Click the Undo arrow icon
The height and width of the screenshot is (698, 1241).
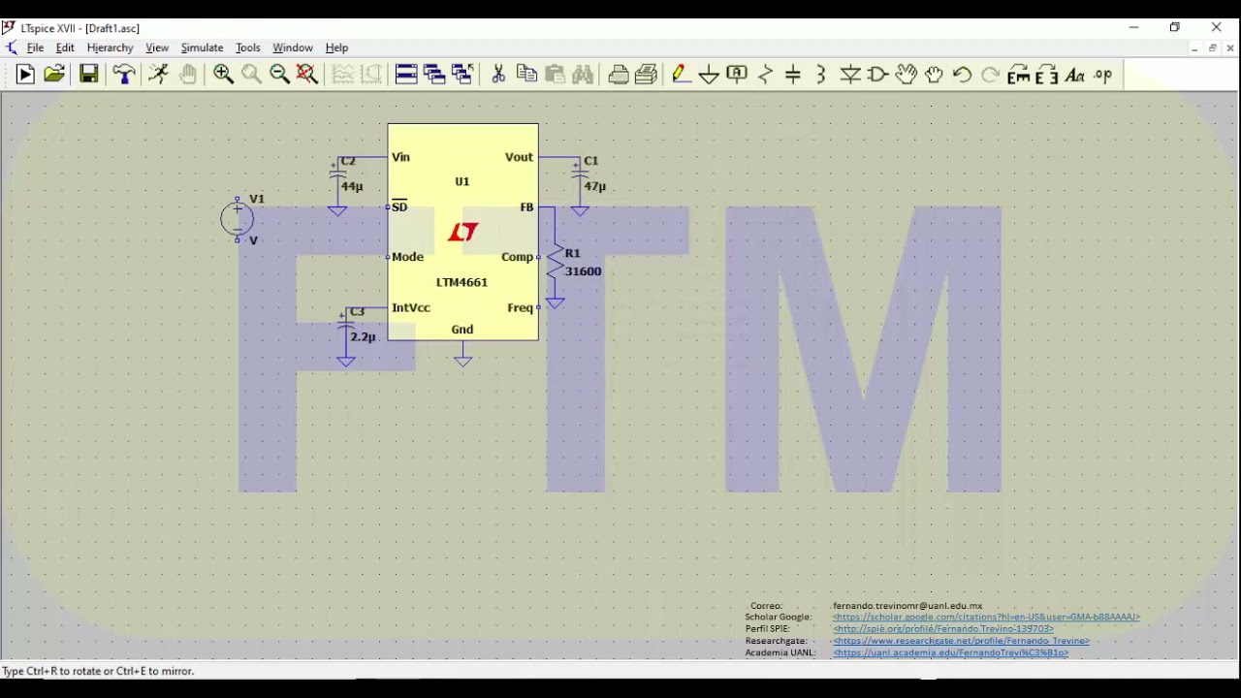963,75
